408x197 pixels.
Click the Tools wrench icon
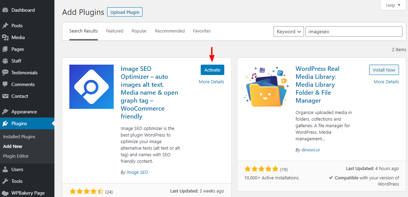pyautogui.click(x=5, y=181)
